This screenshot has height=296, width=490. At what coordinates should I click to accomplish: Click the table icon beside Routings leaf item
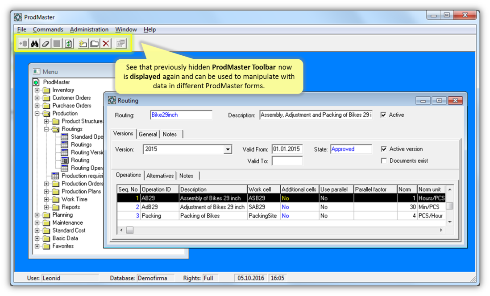(x=64, y=144)
